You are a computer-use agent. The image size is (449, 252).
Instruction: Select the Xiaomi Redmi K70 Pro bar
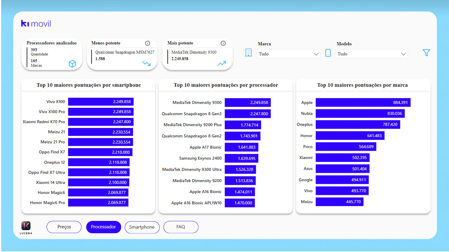point(101,122)
